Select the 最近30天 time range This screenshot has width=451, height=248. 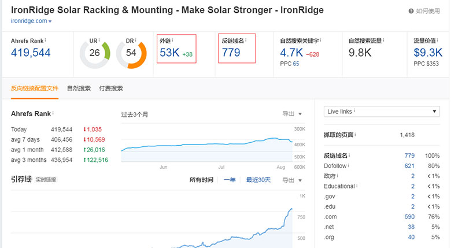click(x=258, y=180)
